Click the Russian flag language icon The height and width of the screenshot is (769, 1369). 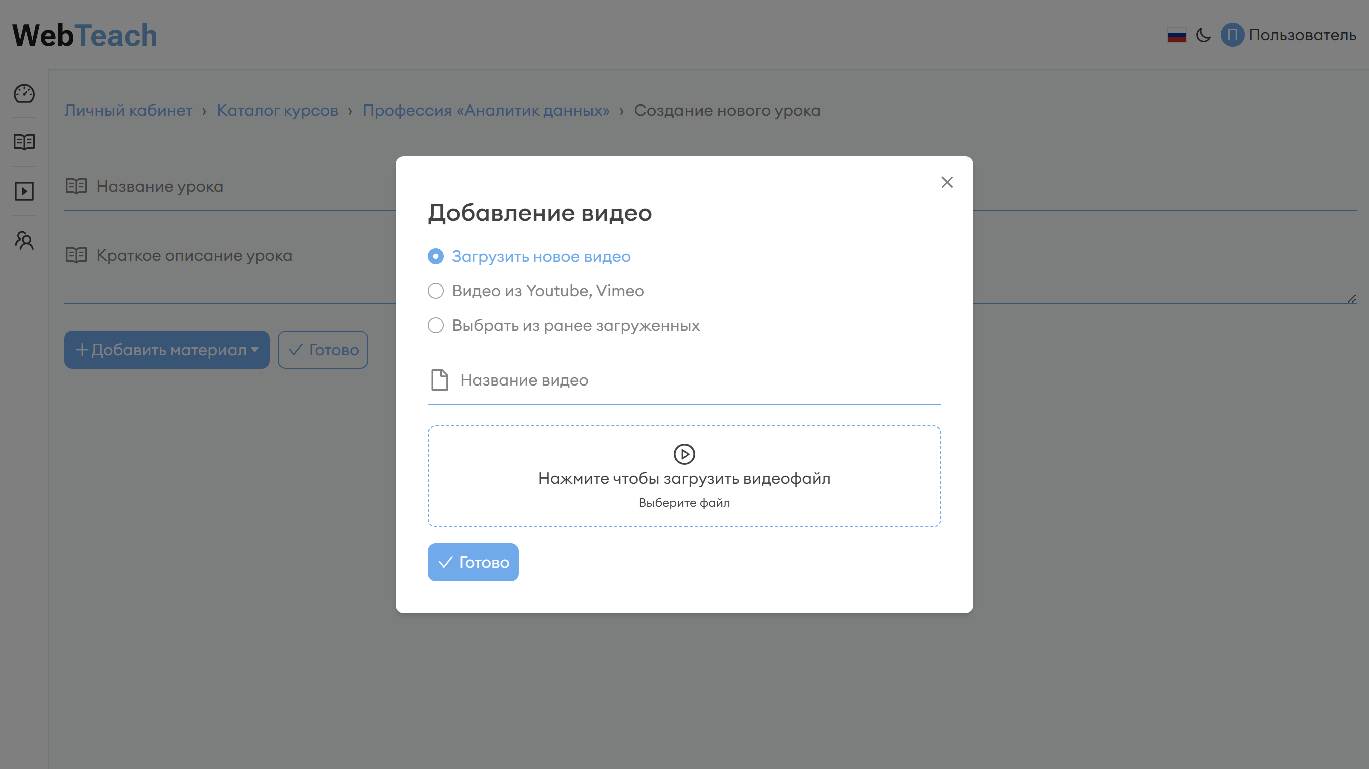click(x=1176, y=35)
